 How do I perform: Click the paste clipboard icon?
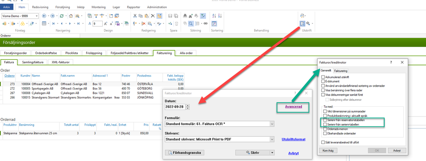146,16
